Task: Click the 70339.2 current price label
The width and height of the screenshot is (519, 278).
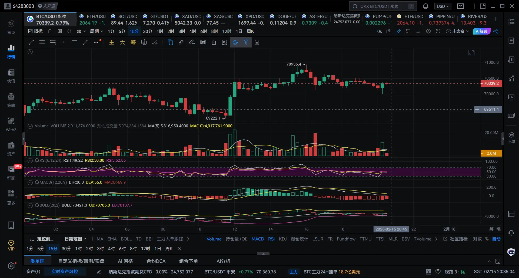Action: point(491,83)
